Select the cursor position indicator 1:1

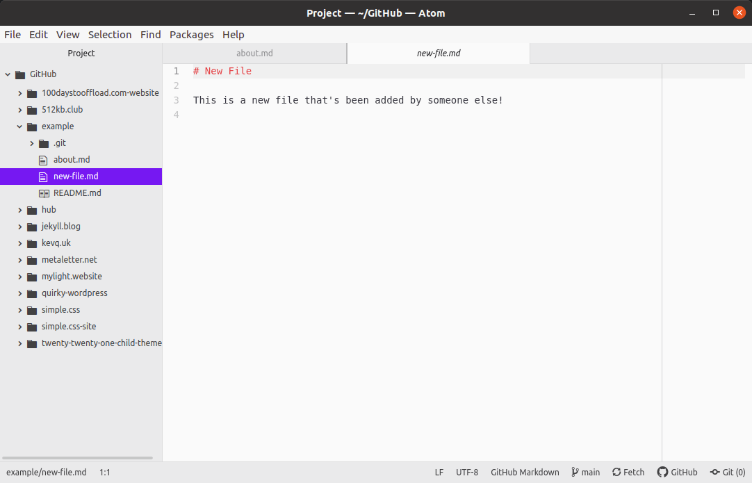pyautogui.click(x=105, y=472)
